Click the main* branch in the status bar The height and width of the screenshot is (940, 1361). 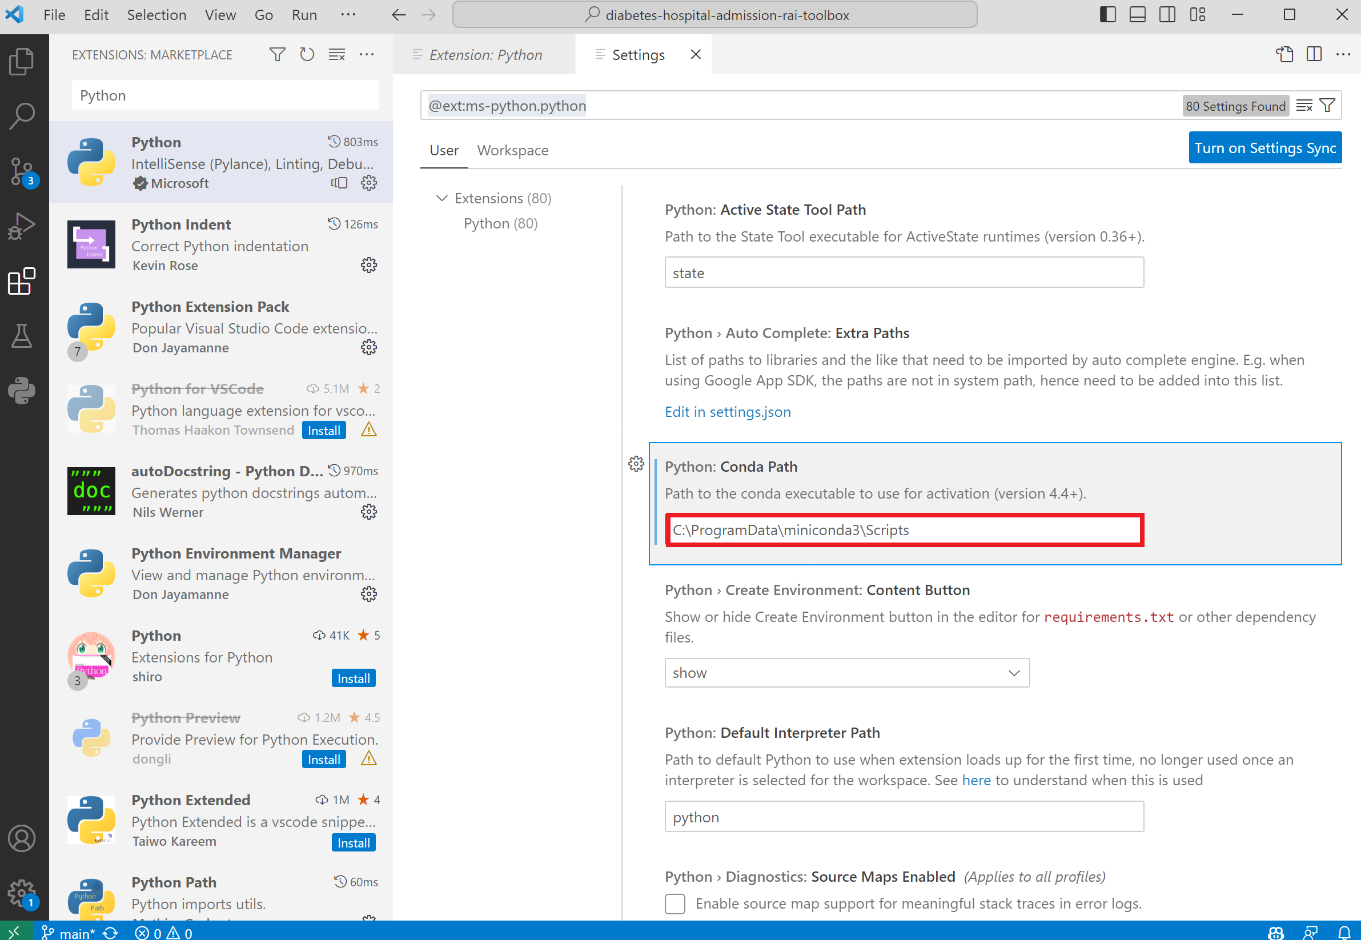[x=69, y=933]
